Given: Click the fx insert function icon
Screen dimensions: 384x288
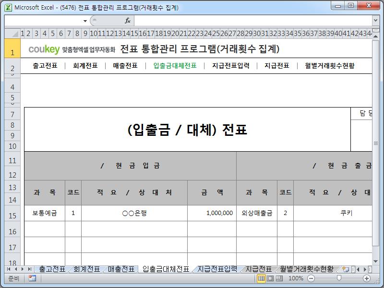Looking at the screenshot, I should 128,21.
